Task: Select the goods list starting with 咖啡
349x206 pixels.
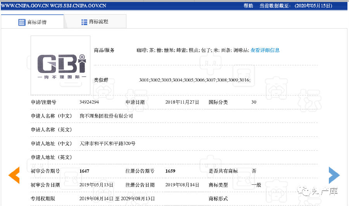Action: click(192, 50)
